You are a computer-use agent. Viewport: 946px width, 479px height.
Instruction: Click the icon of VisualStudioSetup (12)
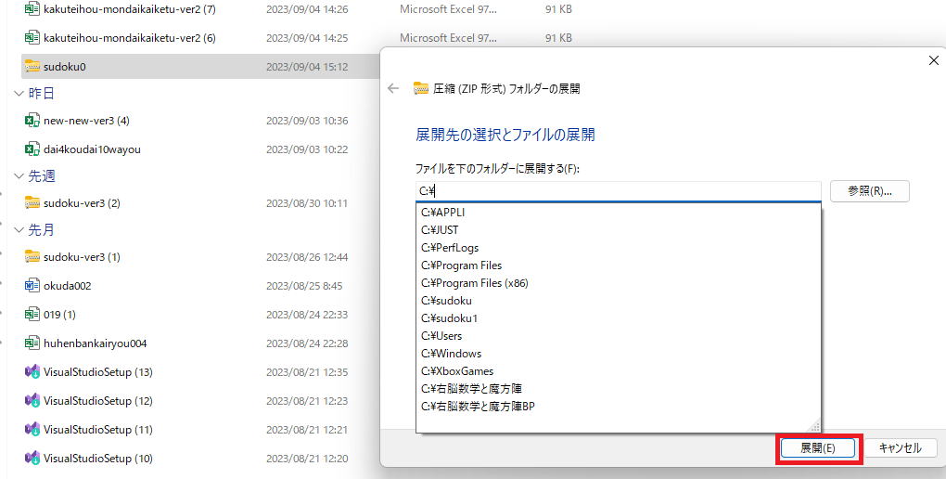pyautogui.click(x=32, y=400)
